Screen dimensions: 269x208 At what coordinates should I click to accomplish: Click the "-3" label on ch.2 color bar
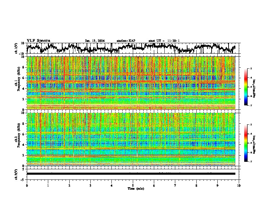pyautogui.click(x=251, y=125)
